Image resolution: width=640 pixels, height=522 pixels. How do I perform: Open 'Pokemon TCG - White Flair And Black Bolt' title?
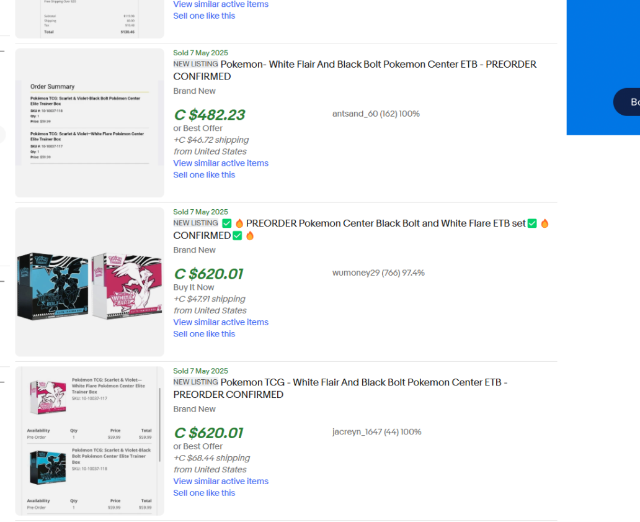340,388
